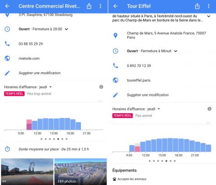Suggest a modification for Tour Eiffel

(x=148, y=95)
